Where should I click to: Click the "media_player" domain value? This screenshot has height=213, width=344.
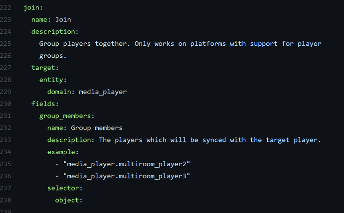click(x=103, y=92)
